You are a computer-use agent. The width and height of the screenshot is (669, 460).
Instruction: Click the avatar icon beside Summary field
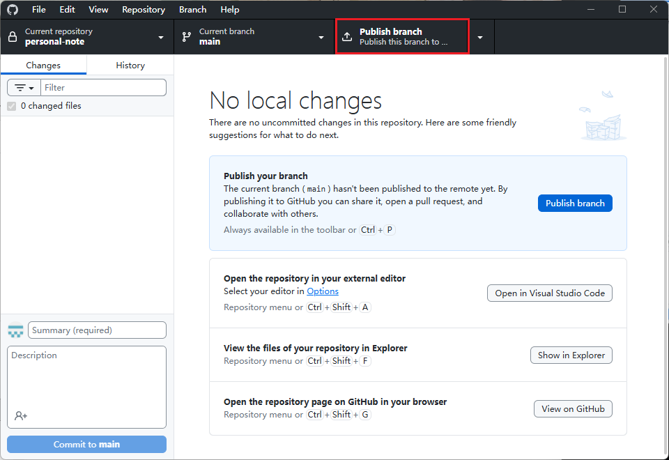coord(16,330)
